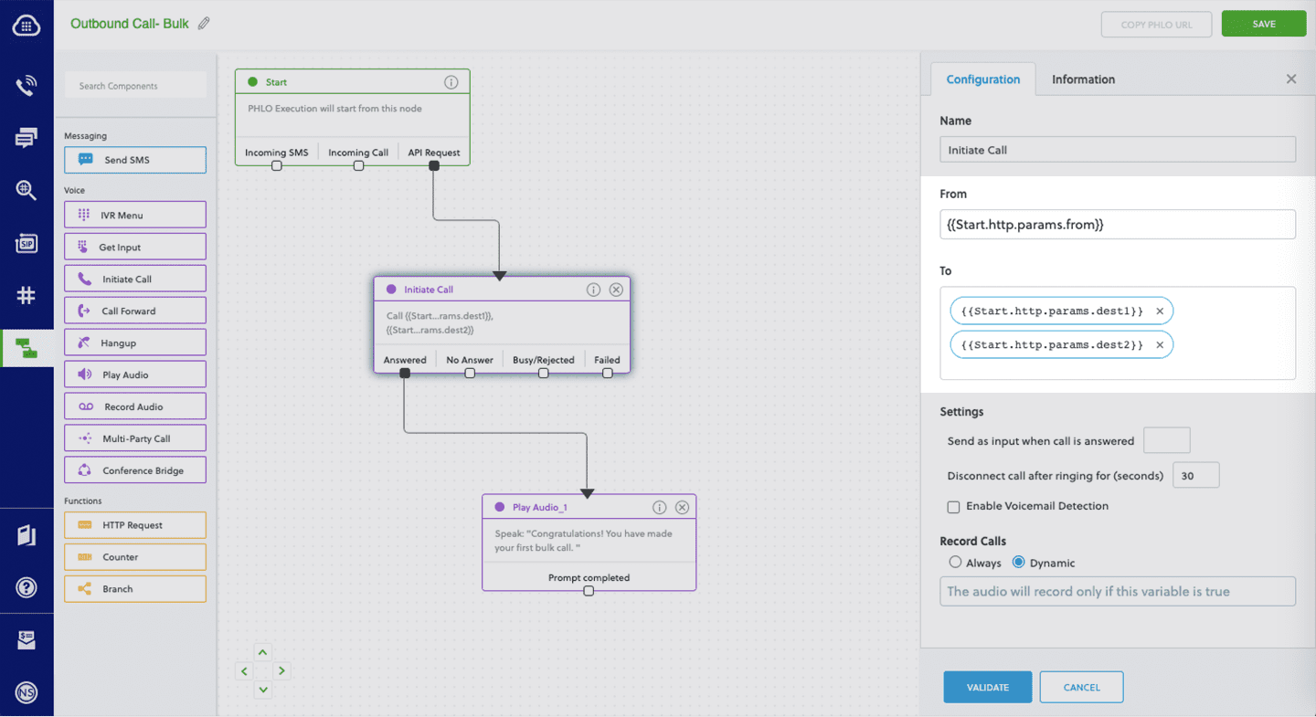Screen dimensions: 1316x717
Task: Click the VALIDATE button
Action: tap(987, 686)
